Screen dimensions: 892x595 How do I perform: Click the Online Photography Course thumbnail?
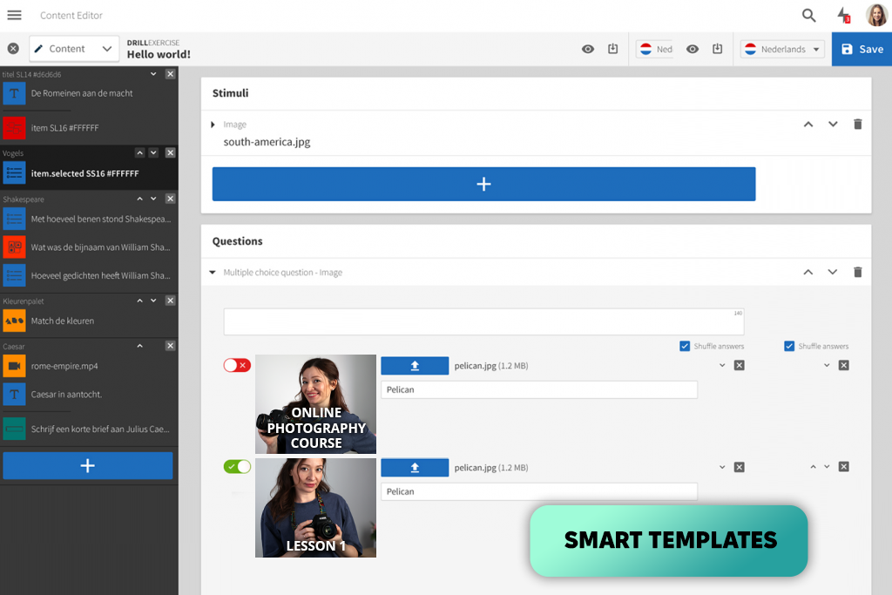[x=315, y=404]
